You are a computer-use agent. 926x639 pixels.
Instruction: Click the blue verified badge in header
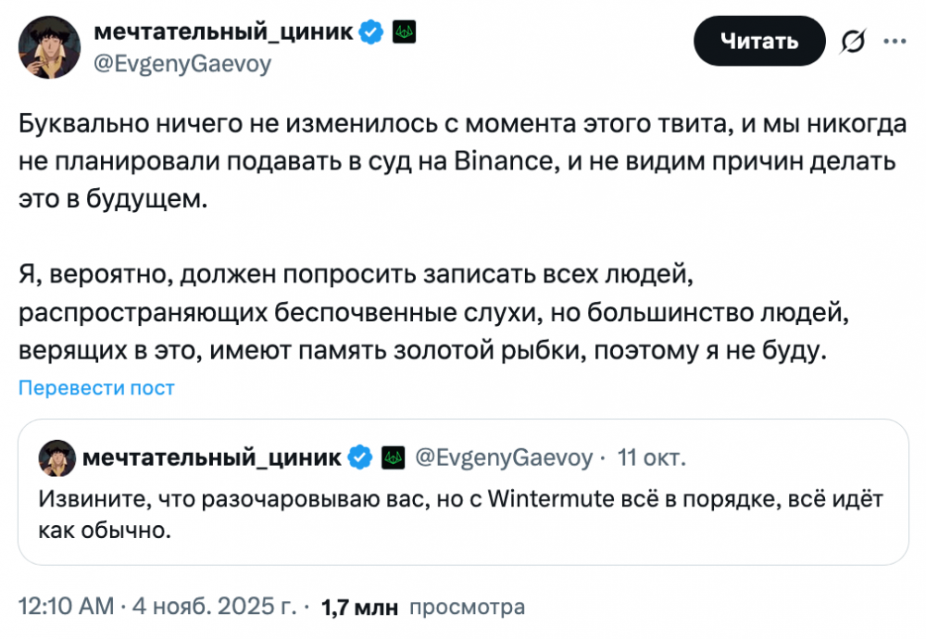tap(370, 32)
